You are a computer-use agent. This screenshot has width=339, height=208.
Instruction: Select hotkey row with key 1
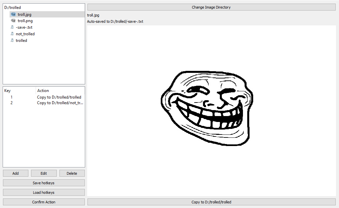click(x=44, y=97)
